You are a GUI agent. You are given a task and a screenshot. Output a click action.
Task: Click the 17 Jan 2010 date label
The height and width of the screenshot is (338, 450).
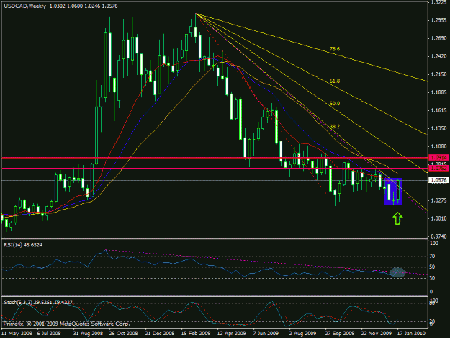pyautogui.click(x=411, y=333)
